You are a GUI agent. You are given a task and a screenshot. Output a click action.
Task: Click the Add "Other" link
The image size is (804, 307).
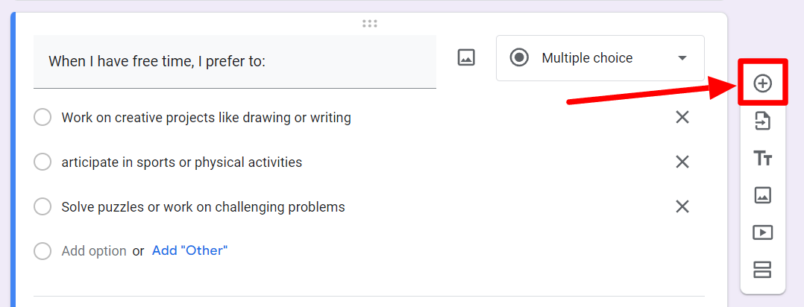tap(189, 250)
